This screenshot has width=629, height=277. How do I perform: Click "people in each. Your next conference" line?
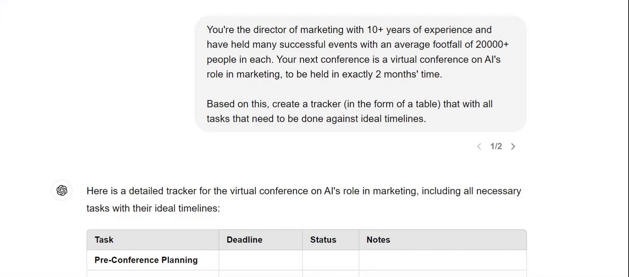point(353,60)
